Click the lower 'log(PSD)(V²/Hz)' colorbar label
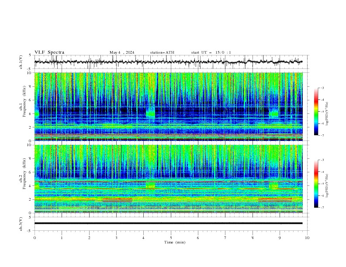 327,185
